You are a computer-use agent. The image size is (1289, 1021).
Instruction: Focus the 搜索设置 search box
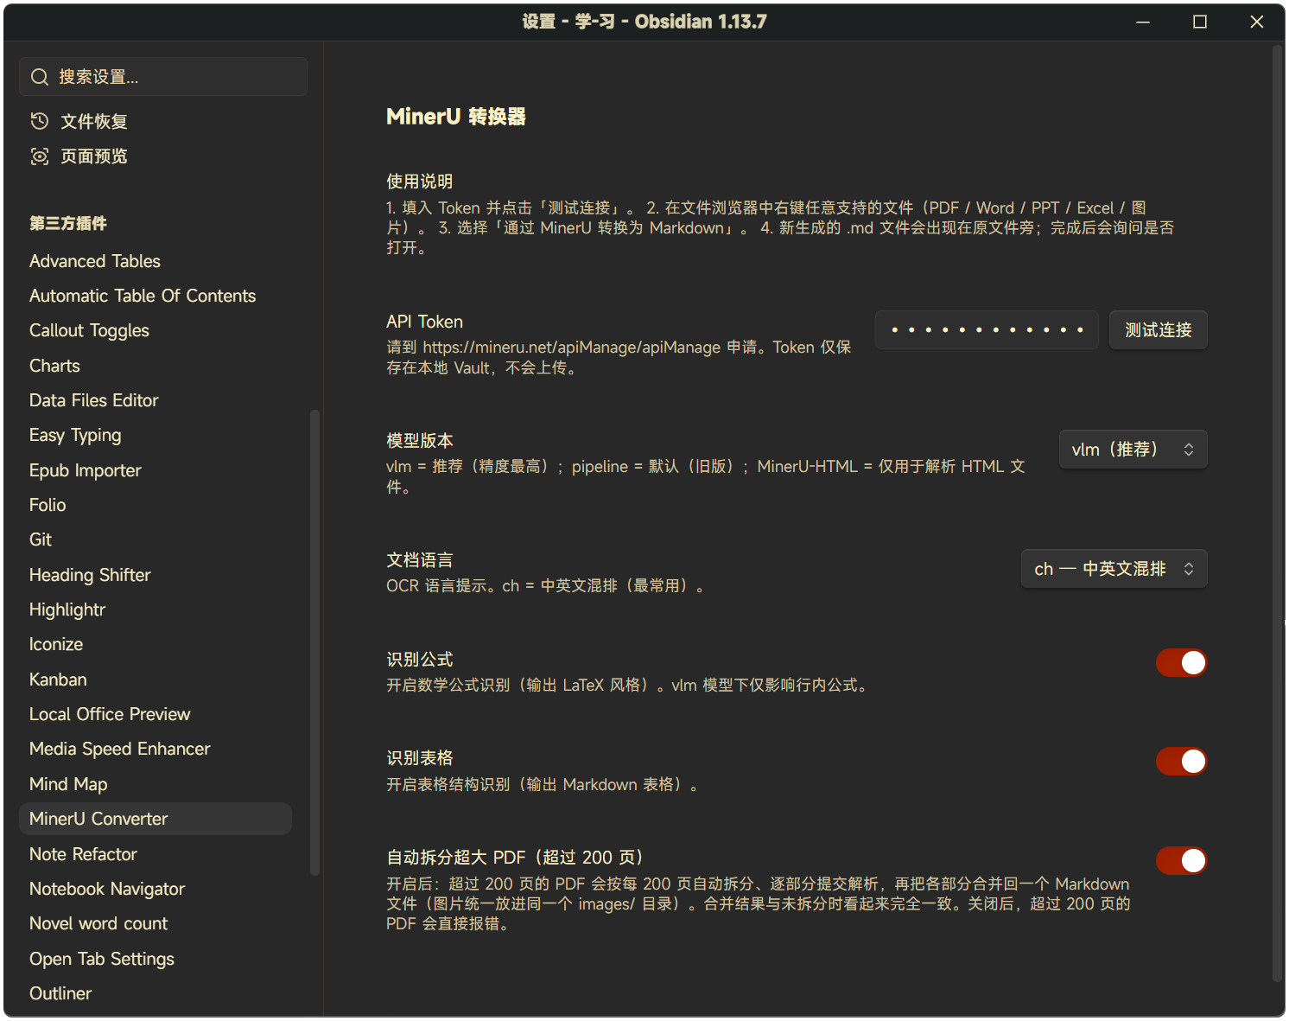click(163, 77)
